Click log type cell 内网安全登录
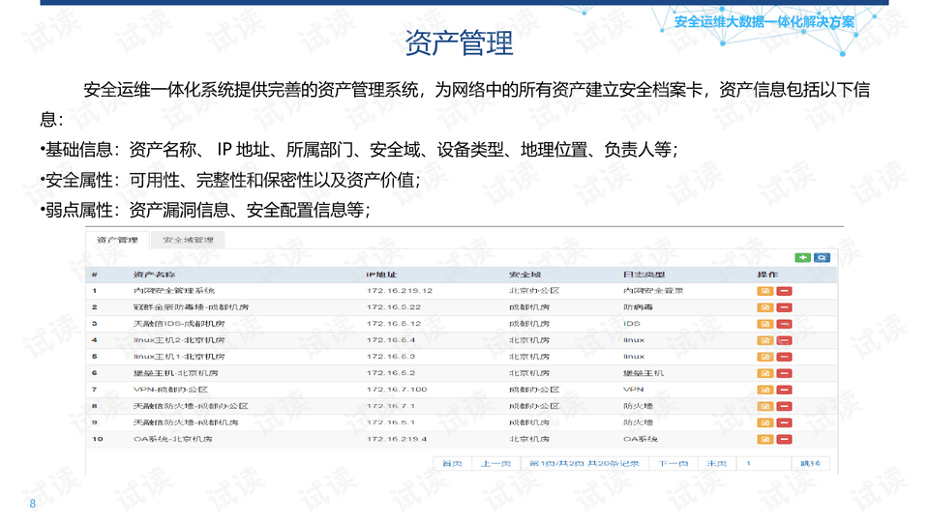929x522 pixels. pos(653,291)
